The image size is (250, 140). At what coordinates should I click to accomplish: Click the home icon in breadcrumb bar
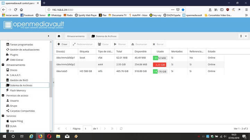(x=59, y=36)
